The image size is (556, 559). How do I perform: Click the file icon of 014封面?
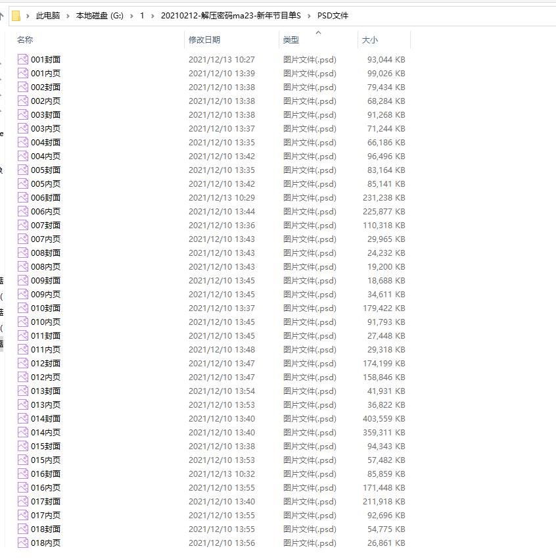(x=23, y=418)
